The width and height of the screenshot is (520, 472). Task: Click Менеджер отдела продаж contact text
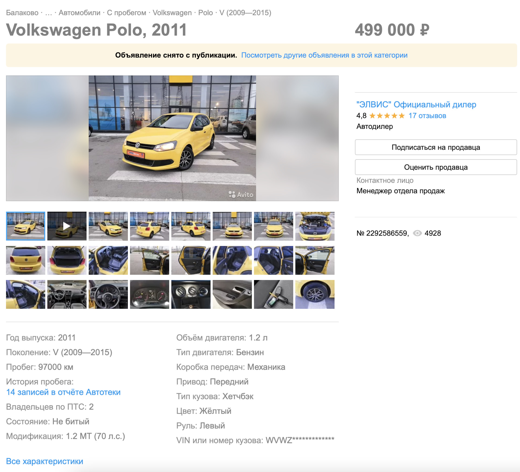click(x=400, y=191)
